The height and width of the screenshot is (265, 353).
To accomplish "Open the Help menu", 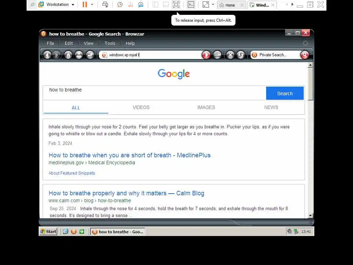I will (130, 43).
